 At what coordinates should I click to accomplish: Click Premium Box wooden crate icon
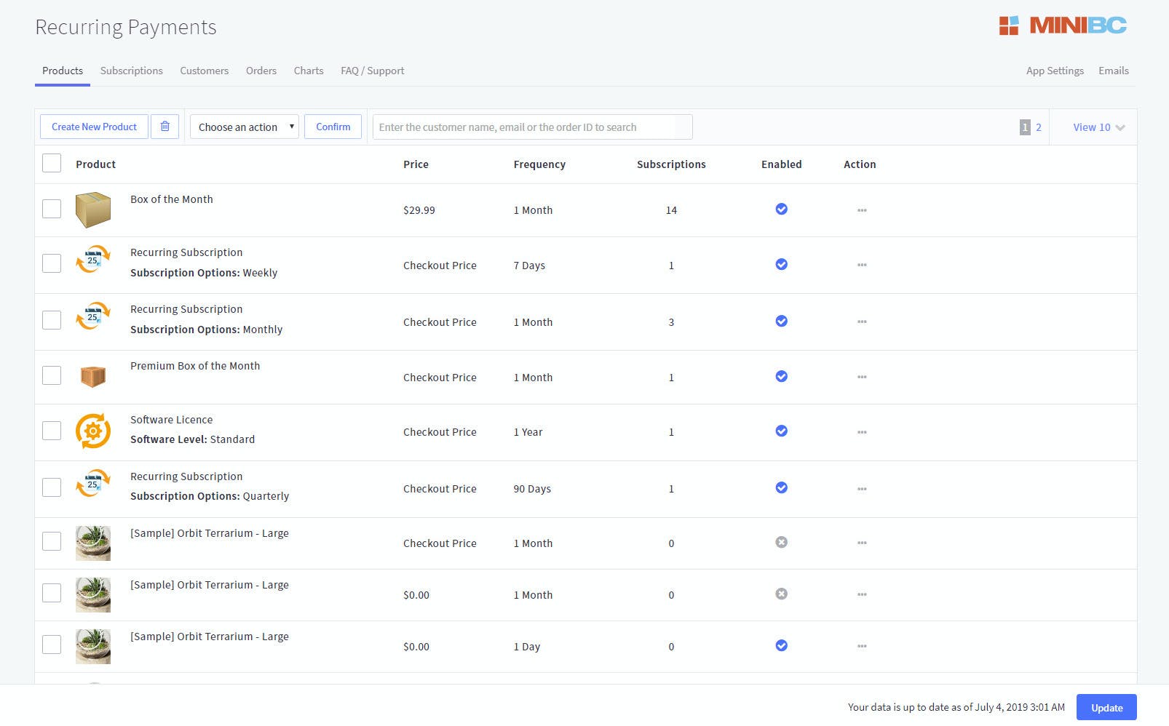(93, 376)
